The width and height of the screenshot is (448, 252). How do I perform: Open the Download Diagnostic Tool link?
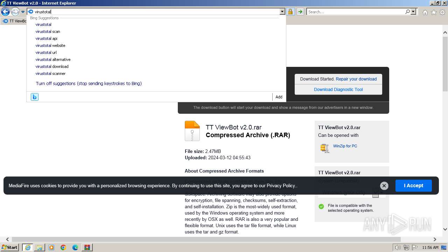(338, 90)
